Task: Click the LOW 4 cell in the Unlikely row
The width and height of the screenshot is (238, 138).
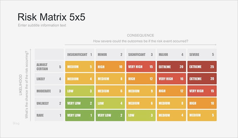Action: (110, 103)
